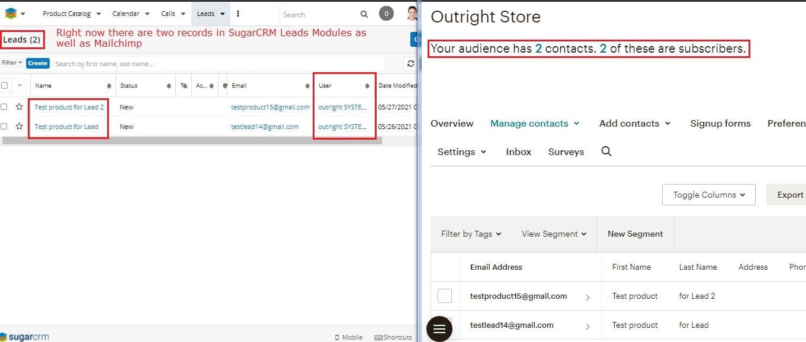Open the Calls module tab
This screenshot has width=806, height=342.
click(168, 14)
